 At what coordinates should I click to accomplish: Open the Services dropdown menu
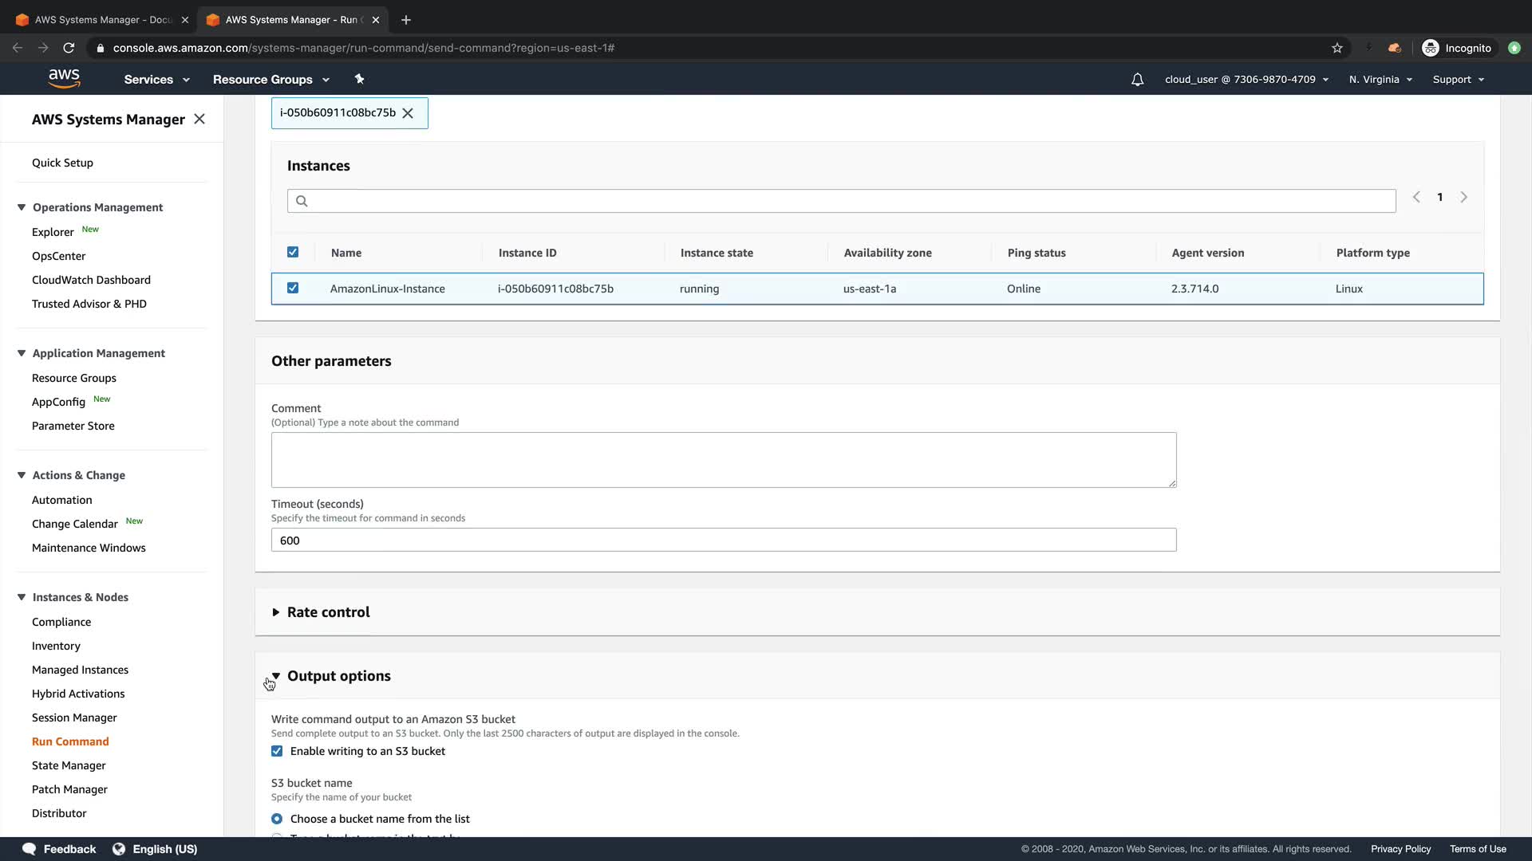click(x=156, y=80)
